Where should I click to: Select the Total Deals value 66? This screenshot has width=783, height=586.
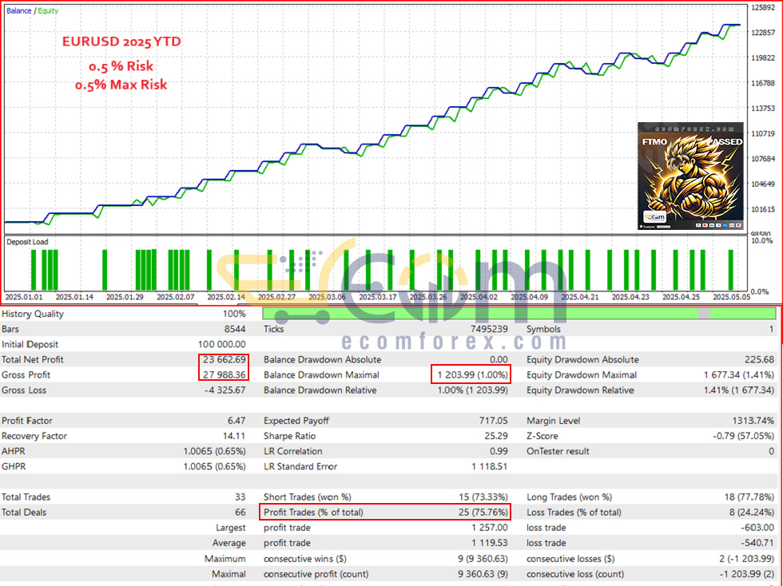pos(240,513)
